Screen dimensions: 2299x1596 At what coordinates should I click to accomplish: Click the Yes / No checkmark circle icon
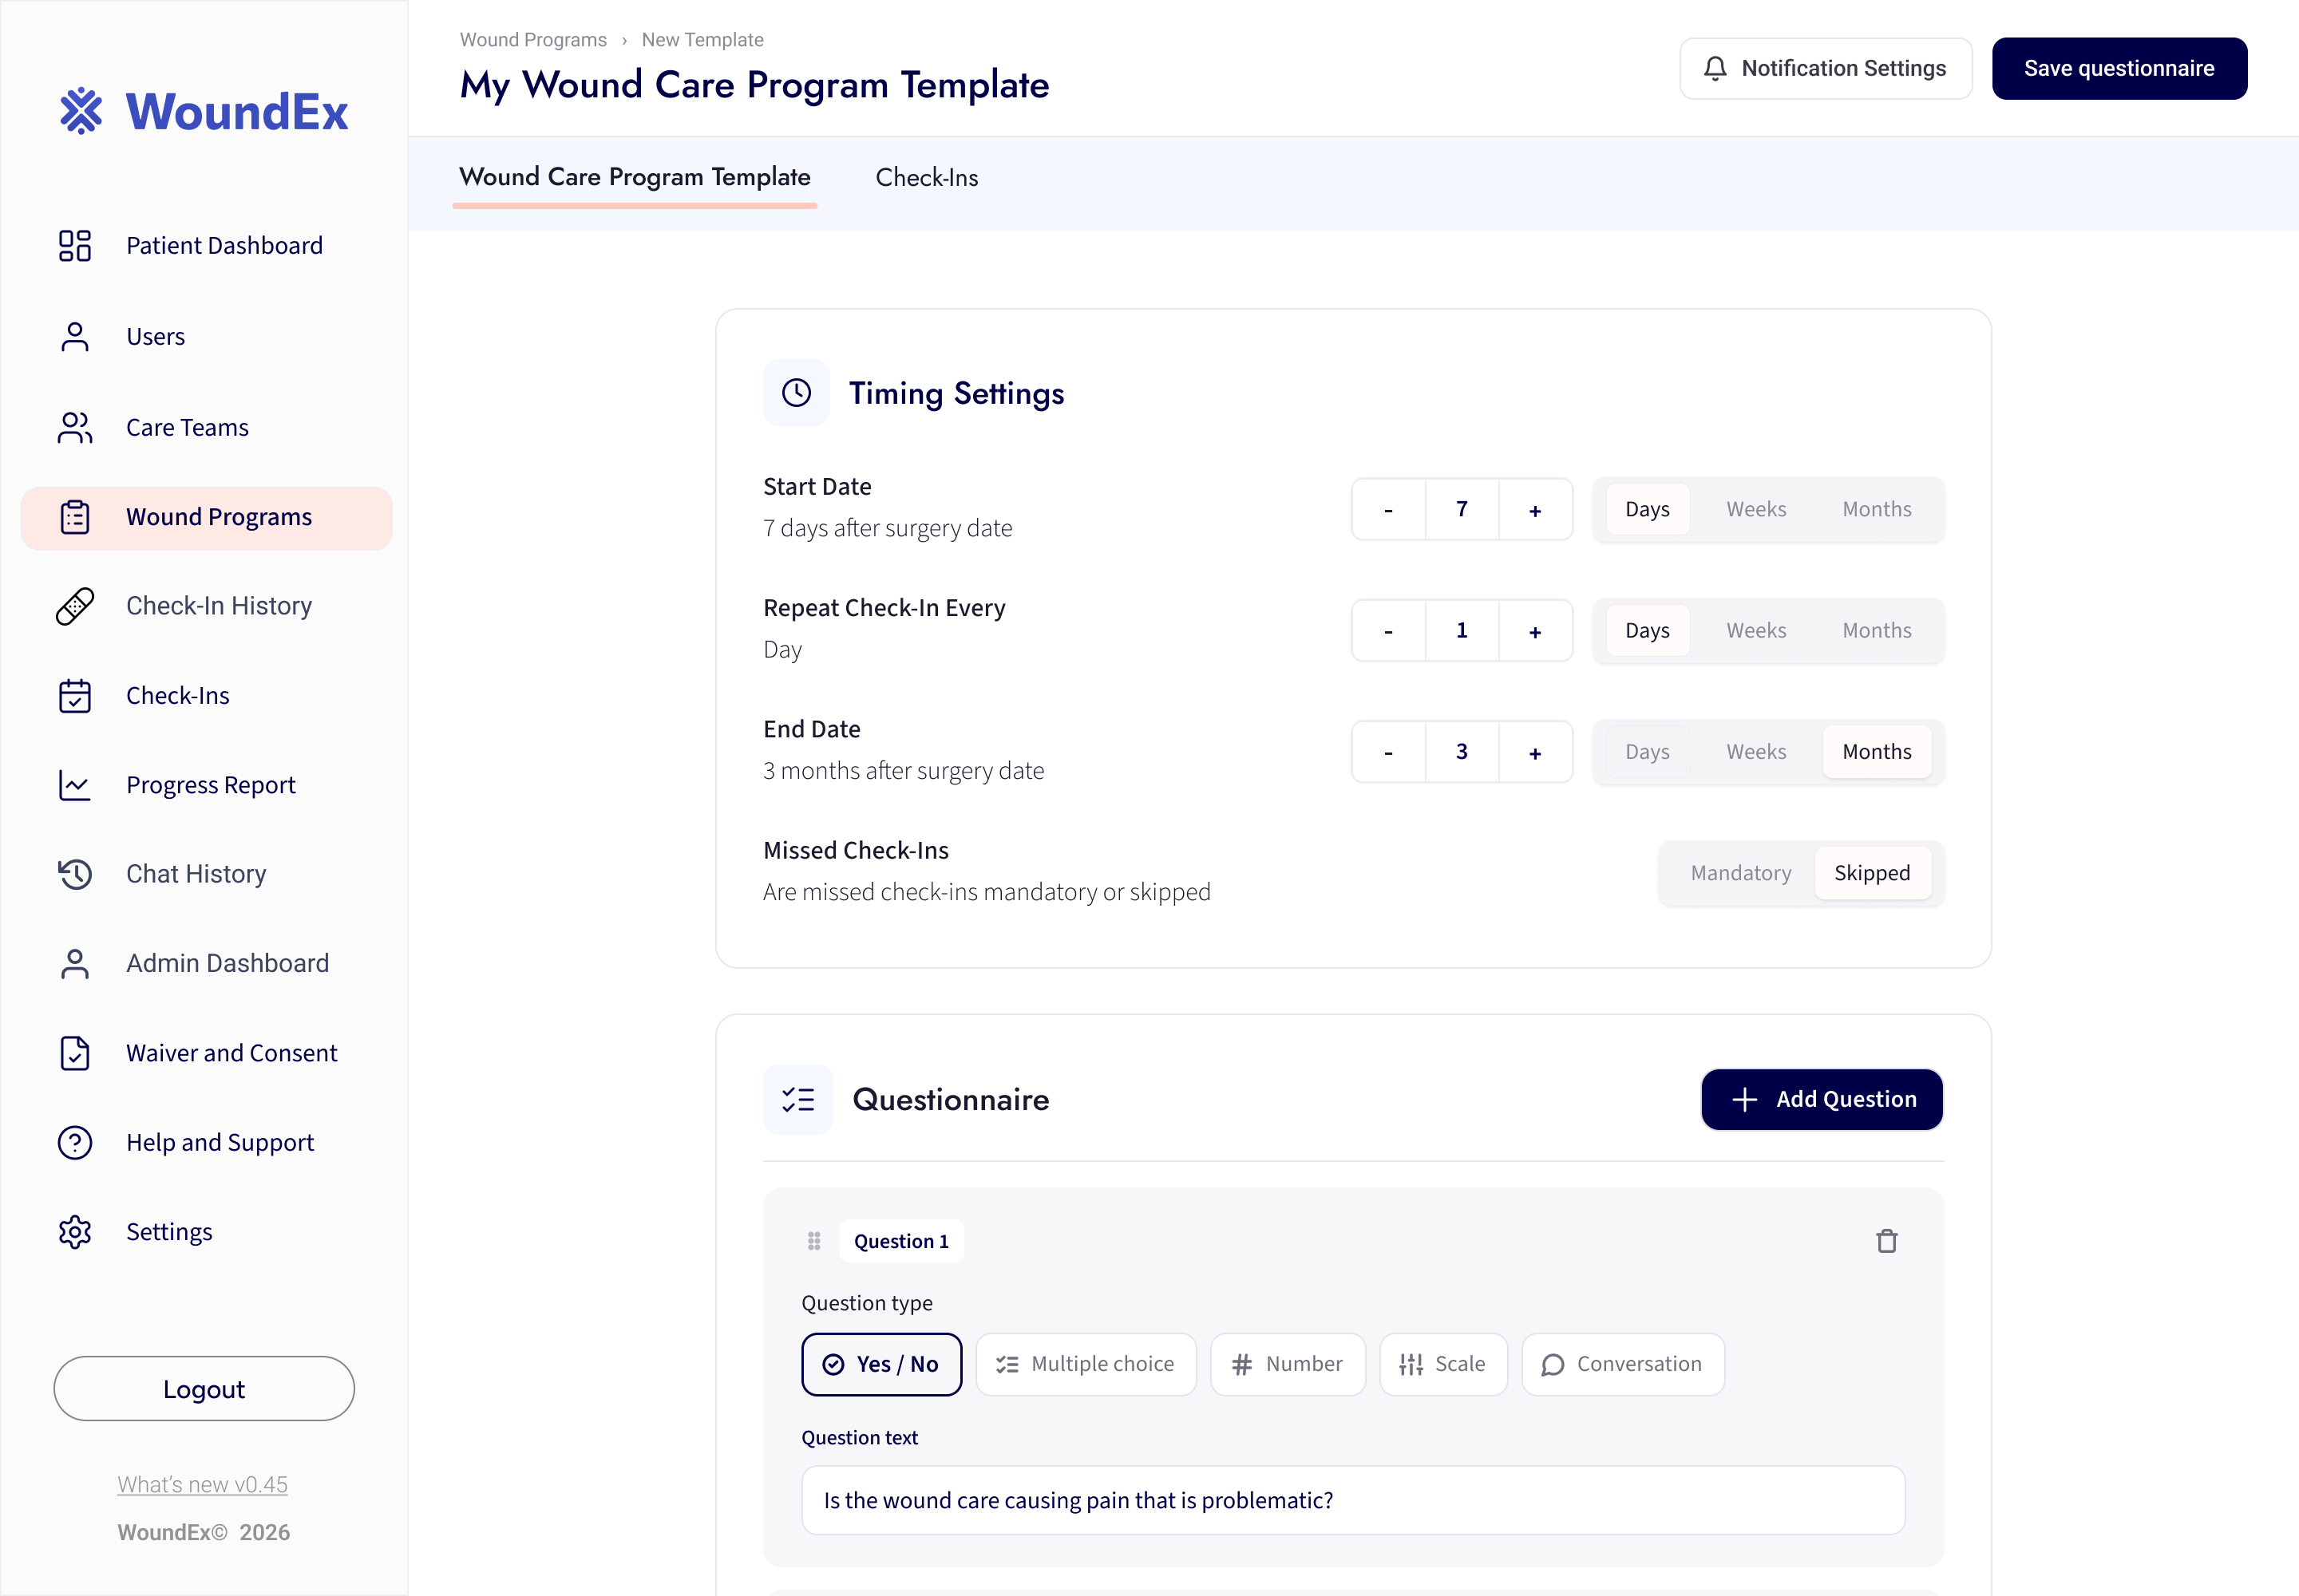pos(833,1364)
